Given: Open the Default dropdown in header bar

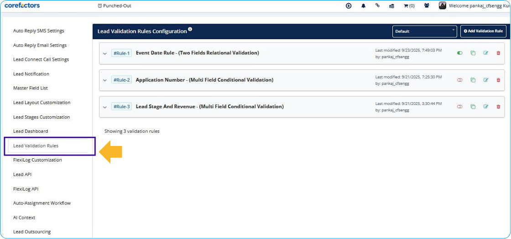Looking at the screenshot, I should point(424,31).
